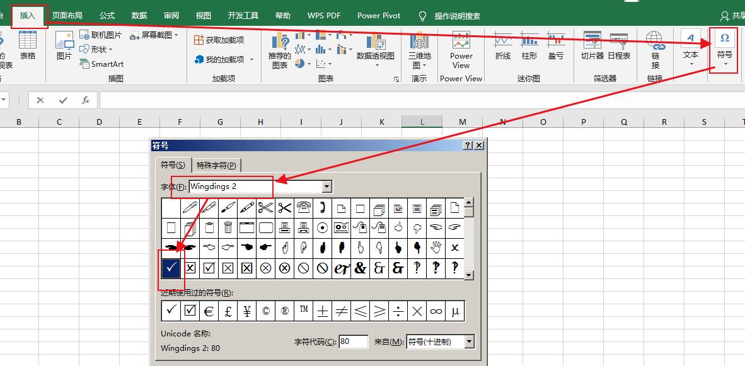Click the Slicer (切片器) icon

point(592,46)
